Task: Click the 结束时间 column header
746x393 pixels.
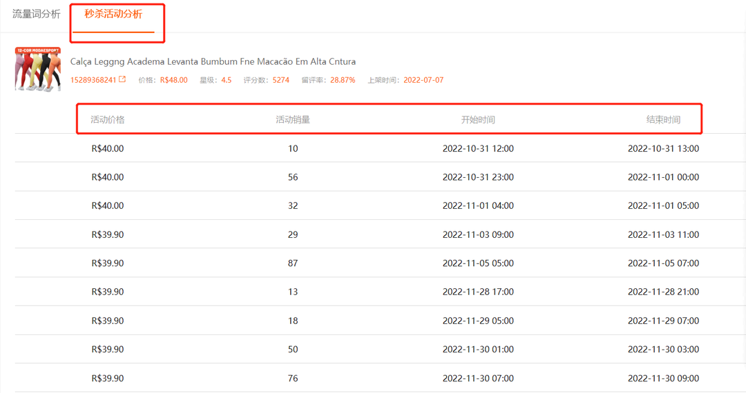Action: (663, 119)
